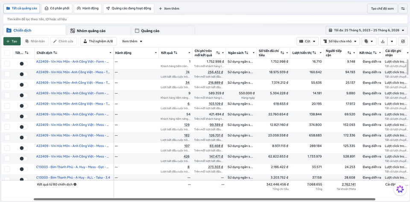
Task: Sort by Chi phí trên mỗi kết quả arrows
Action: point(218,53)
